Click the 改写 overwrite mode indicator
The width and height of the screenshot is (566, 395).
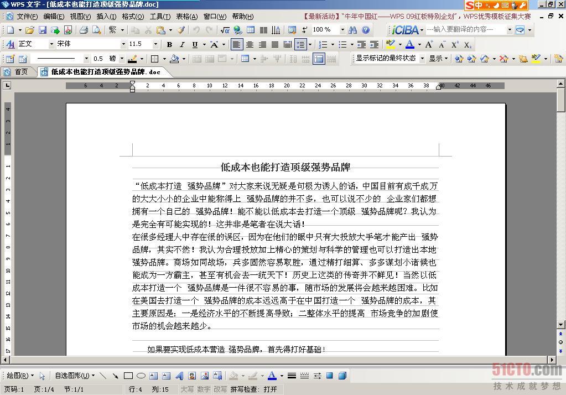click(220, 389)
